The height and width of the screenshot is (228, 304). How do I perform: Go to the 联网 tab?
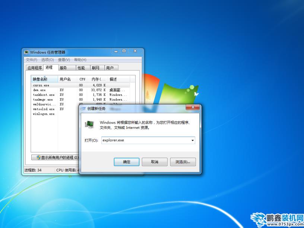(x=97, y=68)
